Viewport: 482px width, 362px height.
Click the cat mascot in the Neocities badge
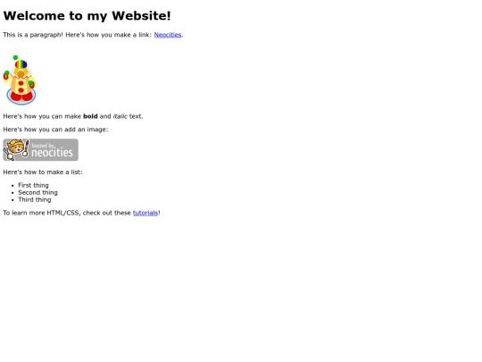(16, 149)
